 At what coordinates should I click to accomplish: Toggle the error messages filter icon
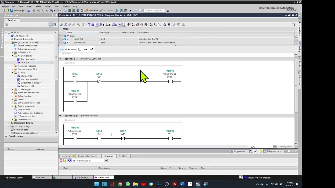[61, 161]
